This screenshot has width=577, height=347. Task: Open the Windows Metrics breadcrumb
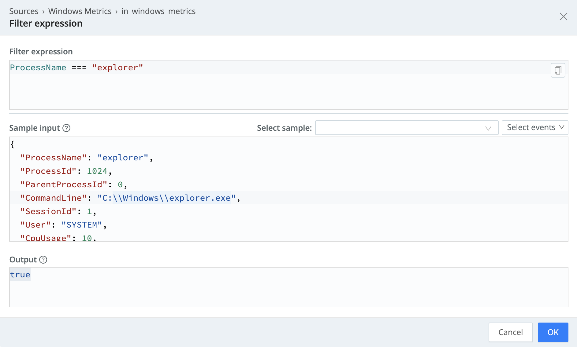coord(80,11)
